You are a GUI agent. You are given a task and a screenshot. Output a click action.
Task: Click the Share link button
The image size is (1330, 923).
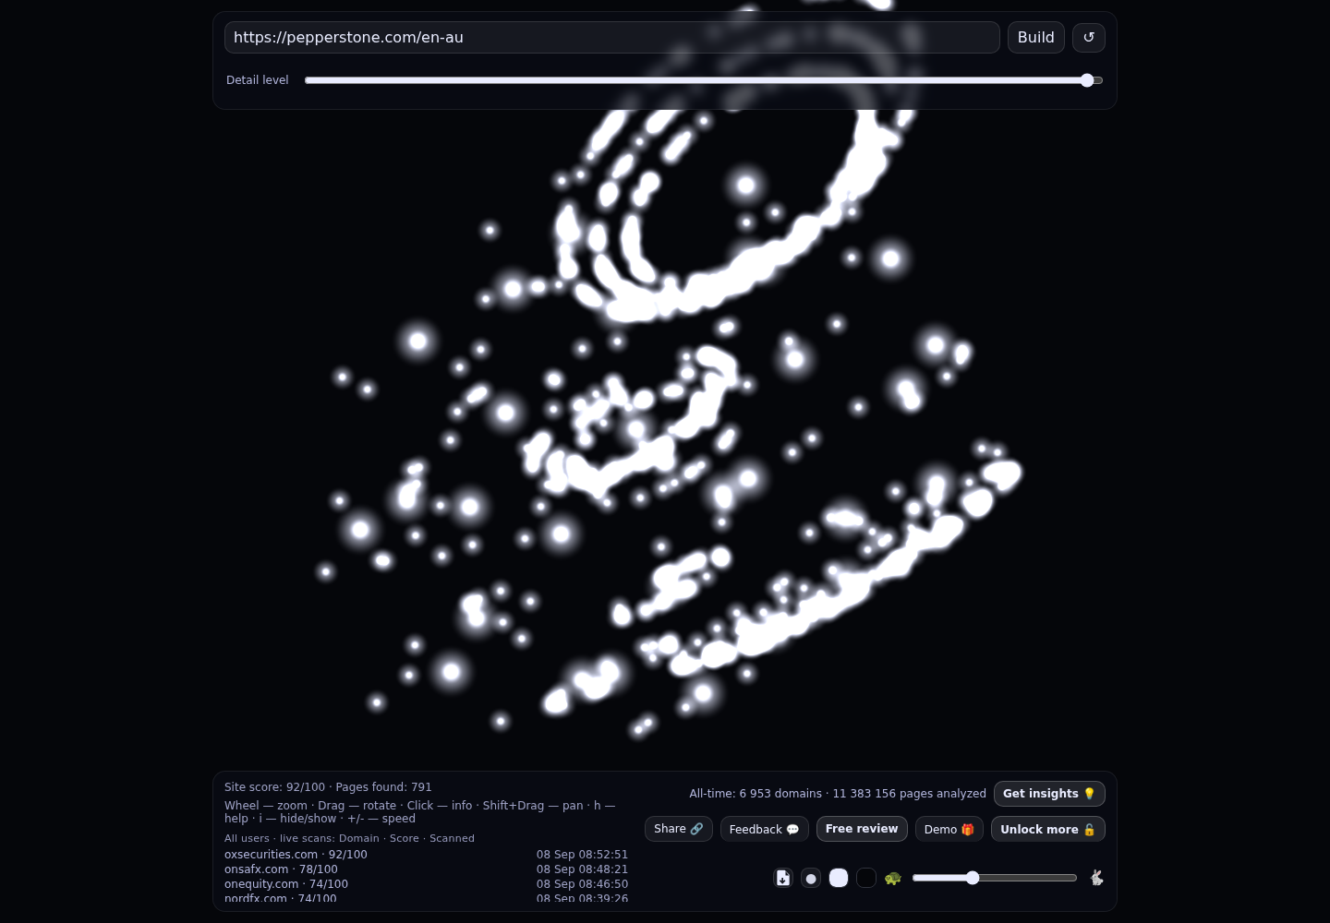[x=679, y=829]
